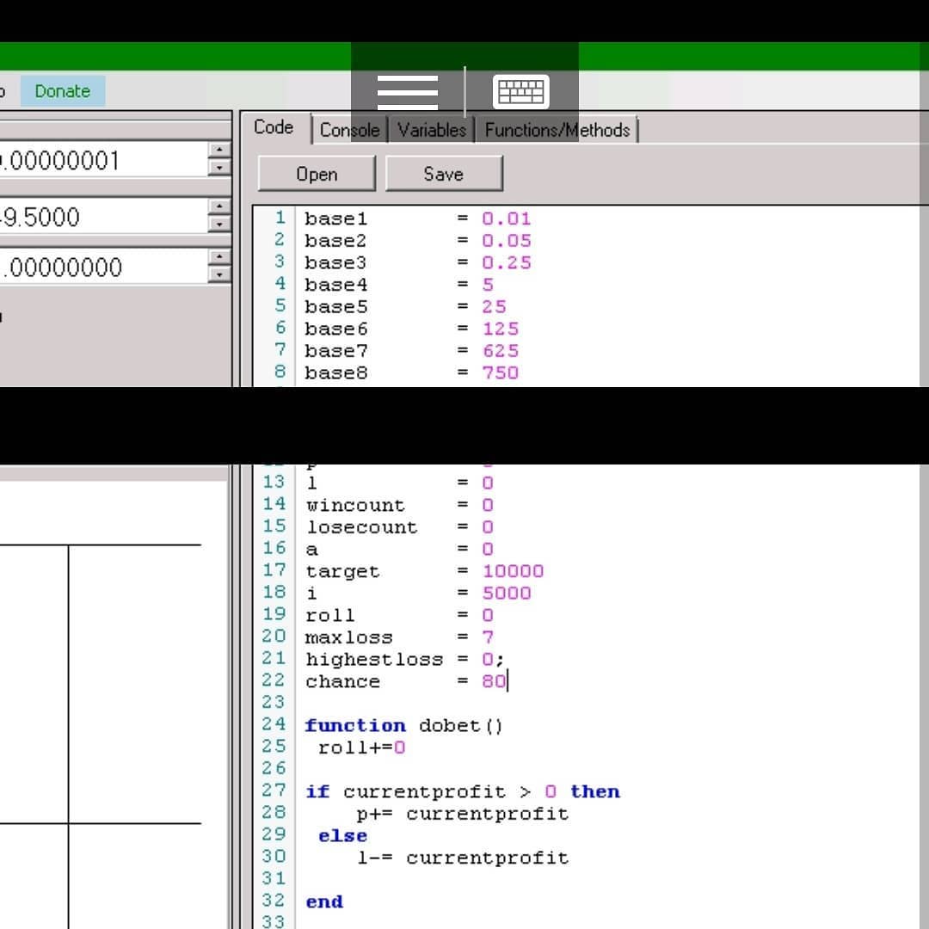Screen dimensions: 929x929
Task: Click the i value 5000
Action: coord(506,593)
